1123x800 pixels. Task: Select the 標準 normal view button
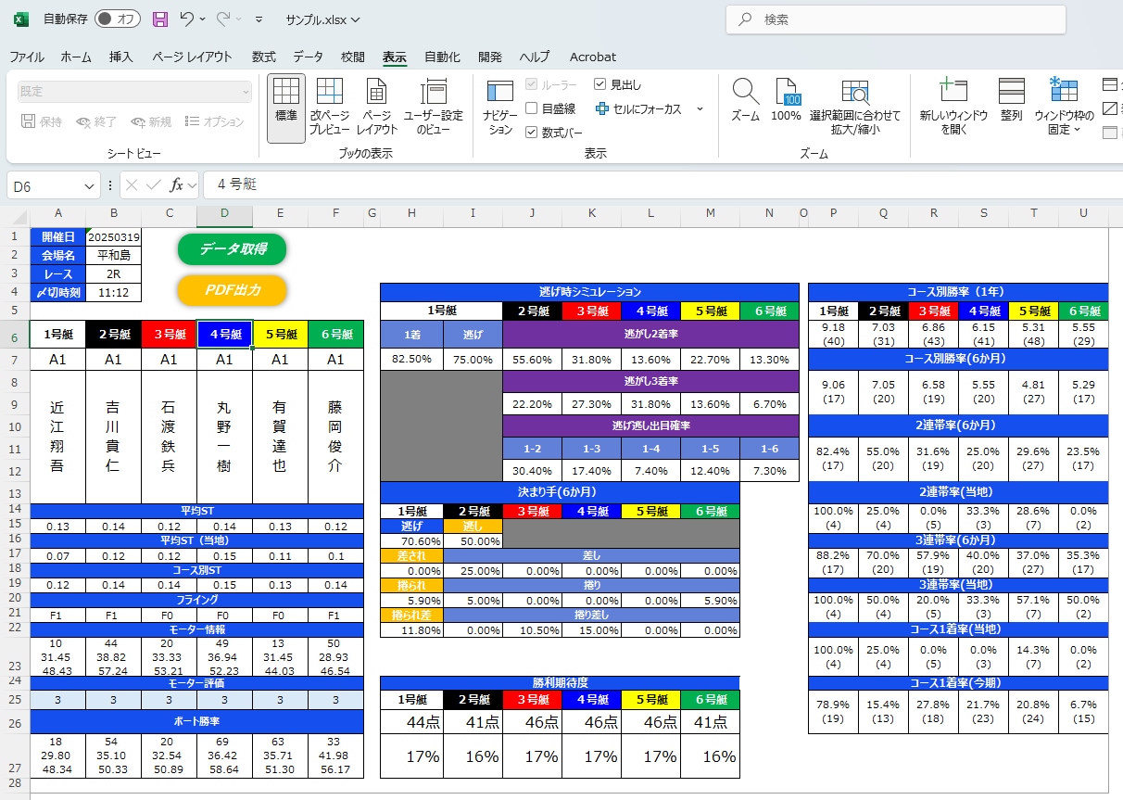(x=286, y=108)
